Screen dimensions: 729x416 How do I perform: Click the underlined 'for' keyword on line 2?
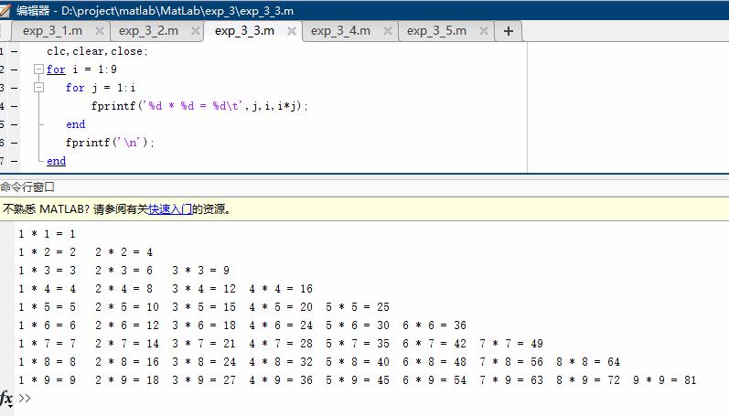point(57,69)
